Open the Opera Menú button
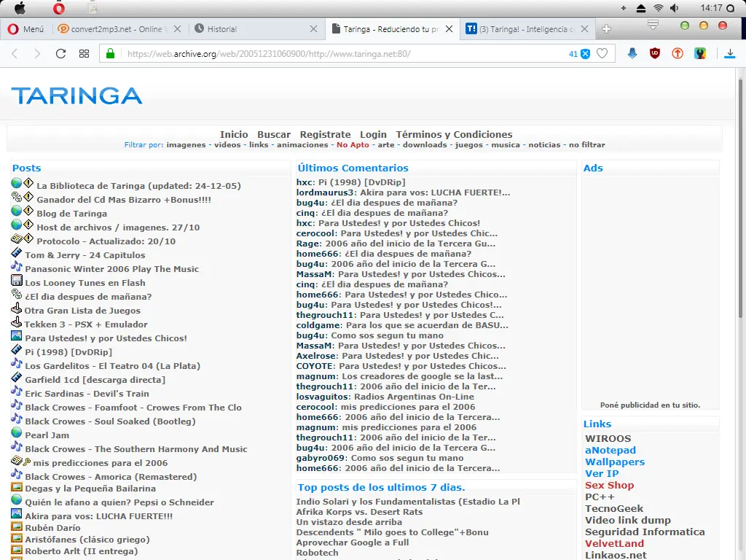746x560 pixels. pos(25,29)
